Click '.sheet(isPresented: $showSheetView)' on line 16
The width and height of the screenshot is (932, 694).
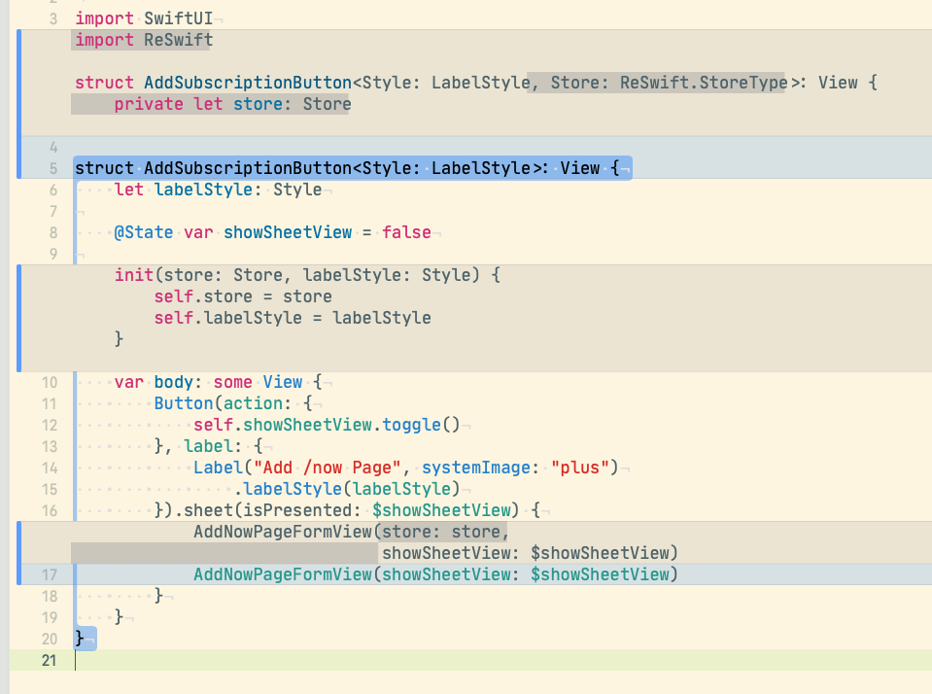tap(347, 511)
